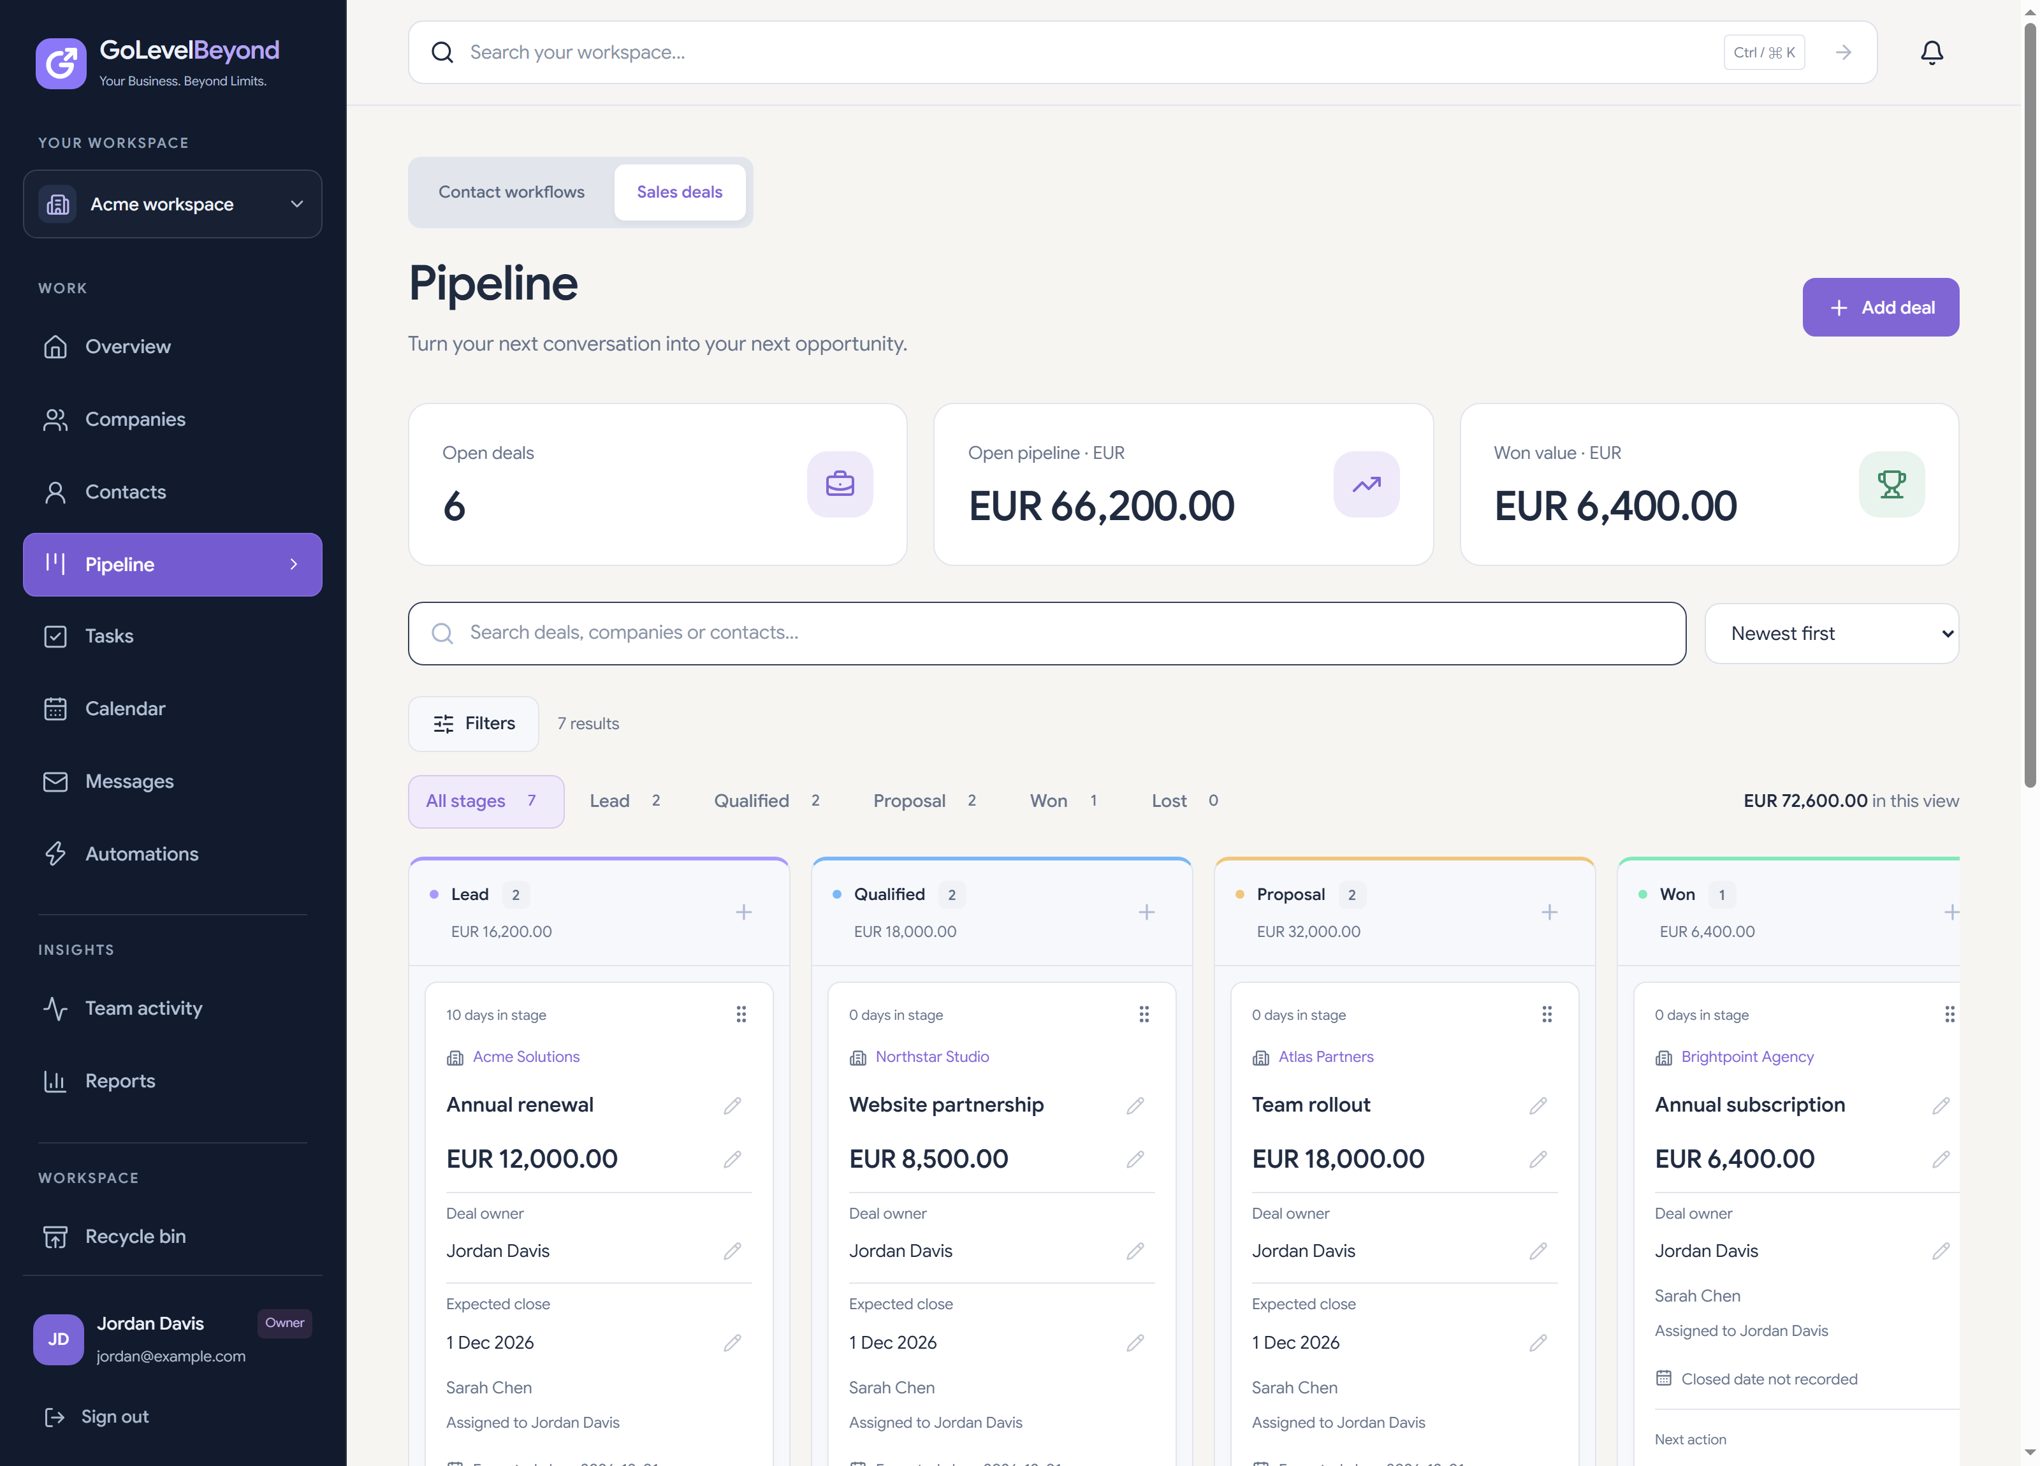Open Automations in sidebar
Image resolution: width=2040 pixels, height=1466 pixels.
coord(173,854)
